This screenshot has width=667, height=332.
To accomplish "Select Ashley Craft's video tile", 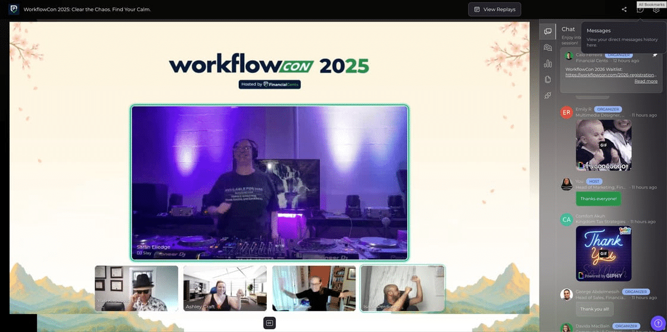I will coord(225,288).
